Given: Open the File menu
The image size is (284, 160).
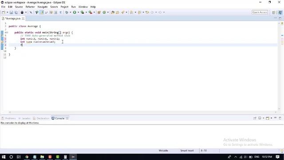Looking at the screenshot, I should click(3, 7).
